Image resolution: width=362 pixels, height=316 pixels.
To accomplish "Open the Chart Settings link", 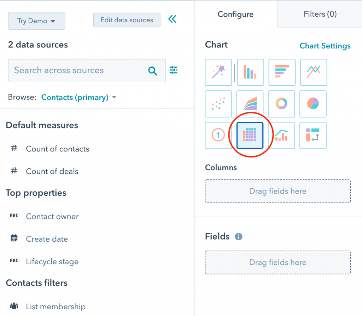I will 325,46.
